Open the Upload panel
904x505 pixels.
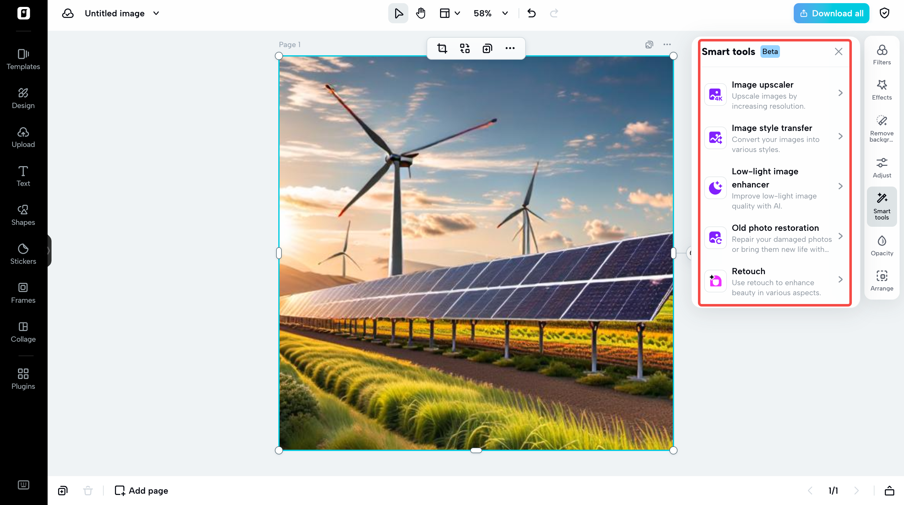(23, 137)
